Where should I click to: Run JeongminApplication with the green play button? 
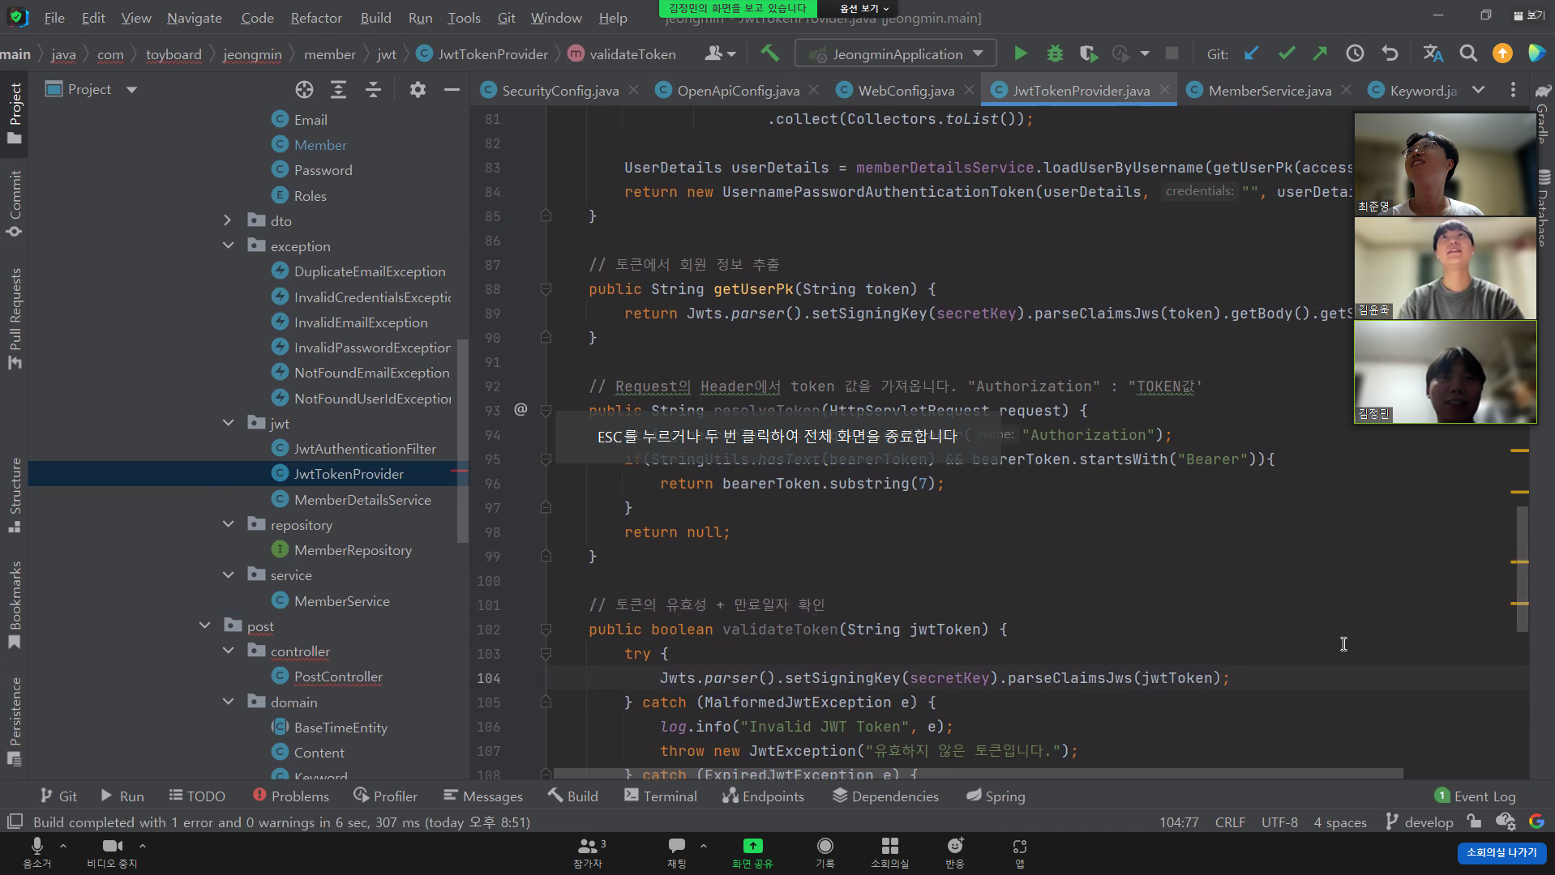click(x=1021, y=53)
